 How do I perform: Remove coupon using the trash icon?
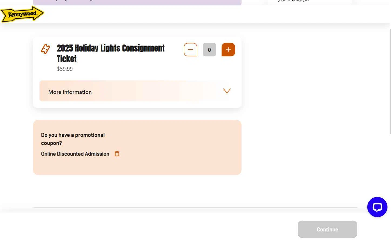117,154
